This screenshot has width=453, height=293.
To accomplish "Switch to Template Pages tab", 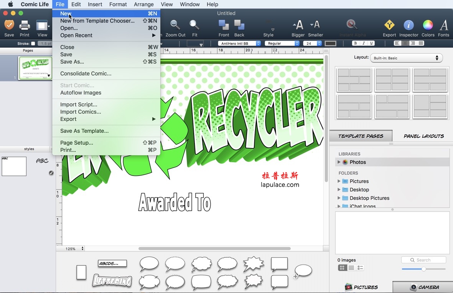I will (x=361, y=136).
